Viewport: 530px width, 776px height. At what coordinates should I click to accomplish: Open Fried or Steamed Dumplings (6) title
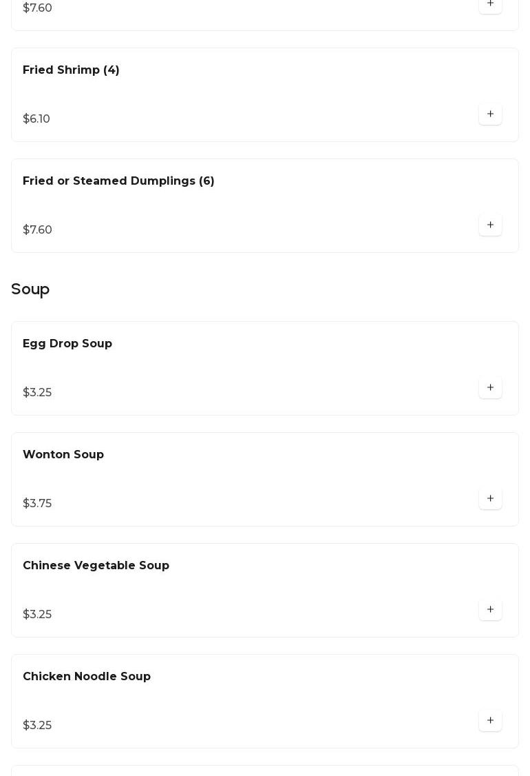[x=118, y=181]
